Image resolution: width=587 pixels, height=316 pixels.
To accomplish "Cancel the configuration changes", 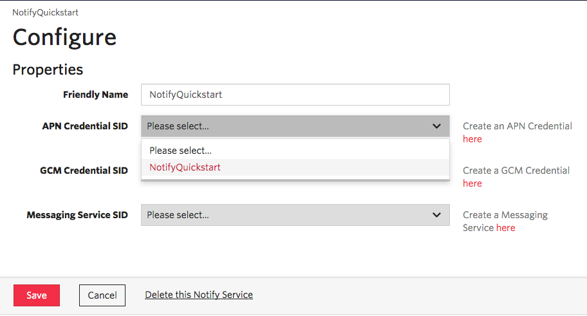I will 102,295.
